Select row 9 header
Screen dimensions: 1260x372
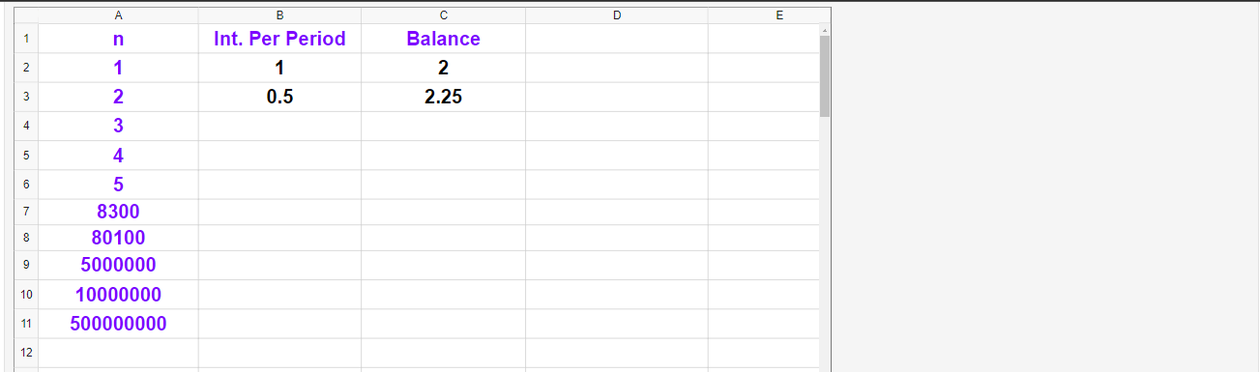coord(26,264)
